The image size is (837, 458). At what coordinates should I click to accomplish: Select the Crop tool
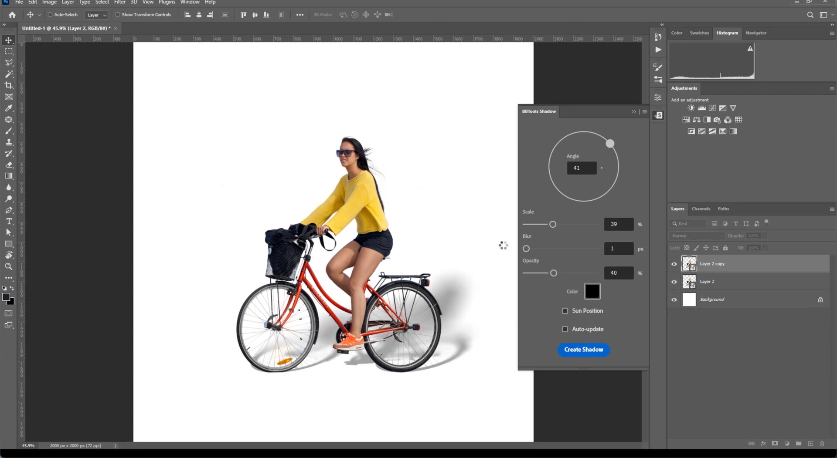tap(9, 85)
